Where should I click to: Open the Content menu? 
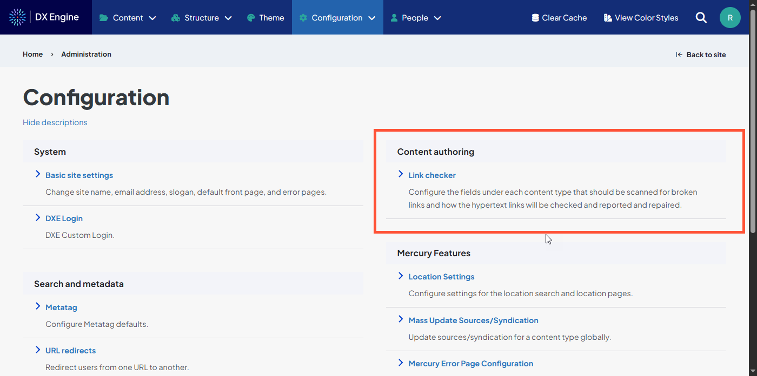[128, 17]
